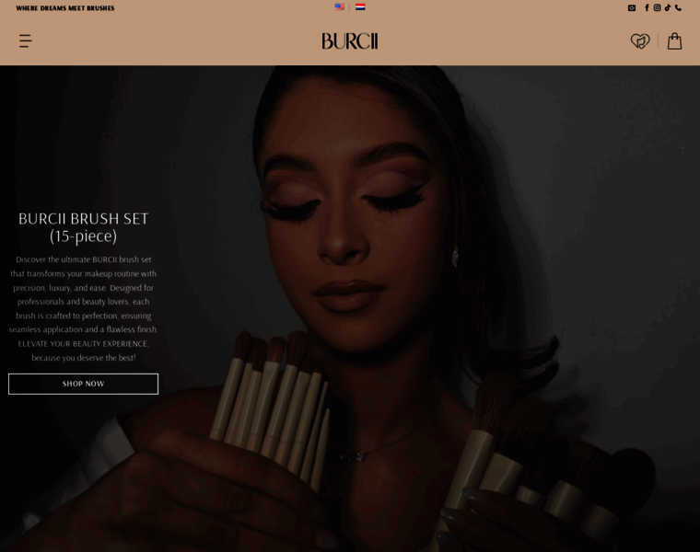Open the wishlist heart icon
This screenshot has width=700, height=552.
[640, 41]
